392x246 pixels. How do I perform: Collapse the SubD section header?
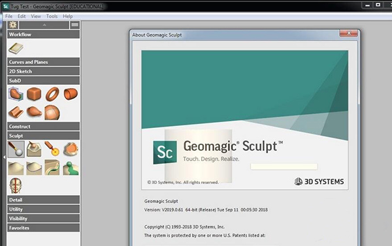(x=44, y=80)
